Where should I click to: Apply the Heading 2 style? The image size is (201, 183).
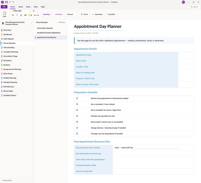point(59,14)
